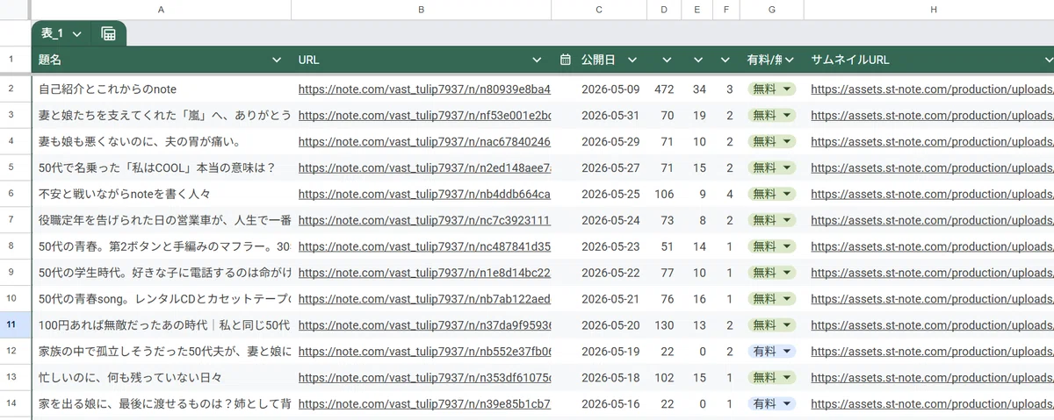Open the 無料 chip dropdown in row 3
This screenshot has width=1054, height=420.
pyautogui.click(x=788, y=115)
